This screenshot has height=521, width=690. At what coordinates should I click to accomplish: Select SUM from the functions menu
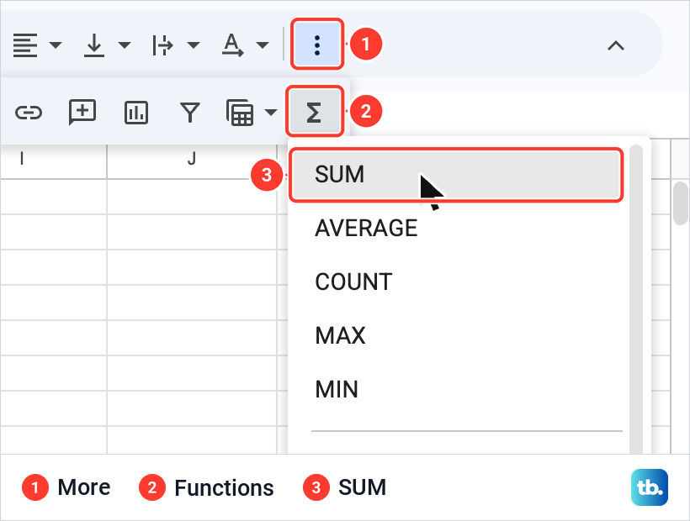pyautogui.click(x=456, y=175)
